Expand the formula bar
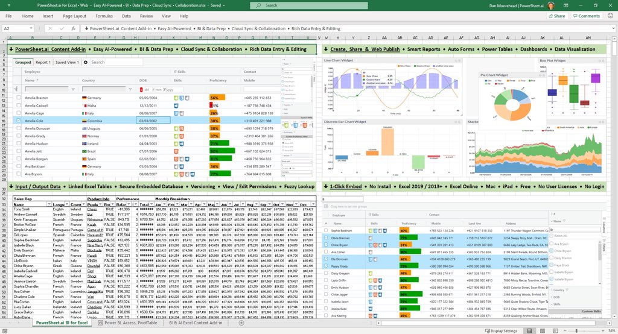Screen dimensions: 618x334 [x=614, y=28]
